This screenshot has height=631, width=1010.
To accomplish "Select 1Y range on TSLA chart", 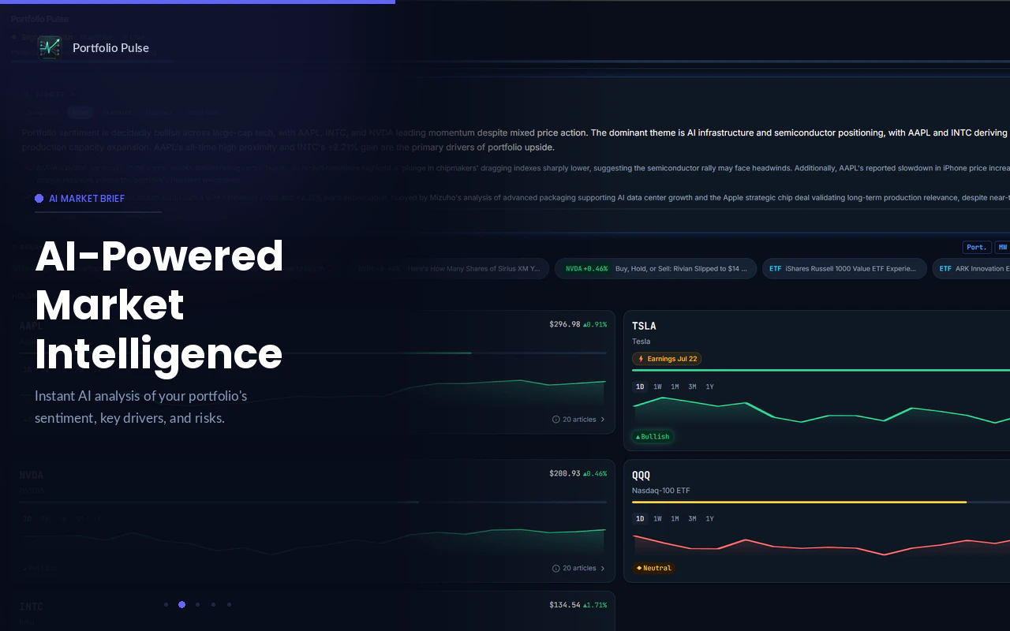I will point(709,386).
